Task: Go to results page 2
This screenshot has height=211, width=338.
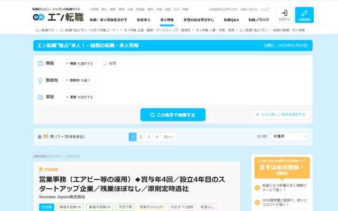Action: pyautogui.click(x=140, y=137)
